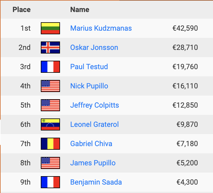Screen dimensions: 213x193
Task: Click the Place column header
Action: click(x=22, y=10)
